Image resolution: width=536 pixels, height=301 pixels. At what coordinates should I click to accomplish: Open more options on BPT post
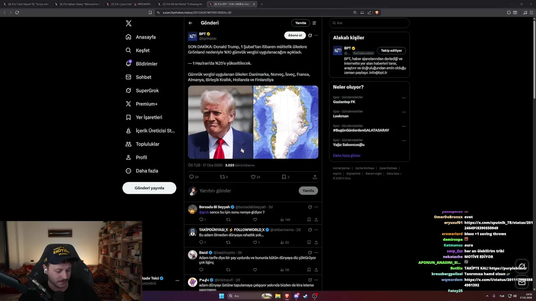click(316, 36)
